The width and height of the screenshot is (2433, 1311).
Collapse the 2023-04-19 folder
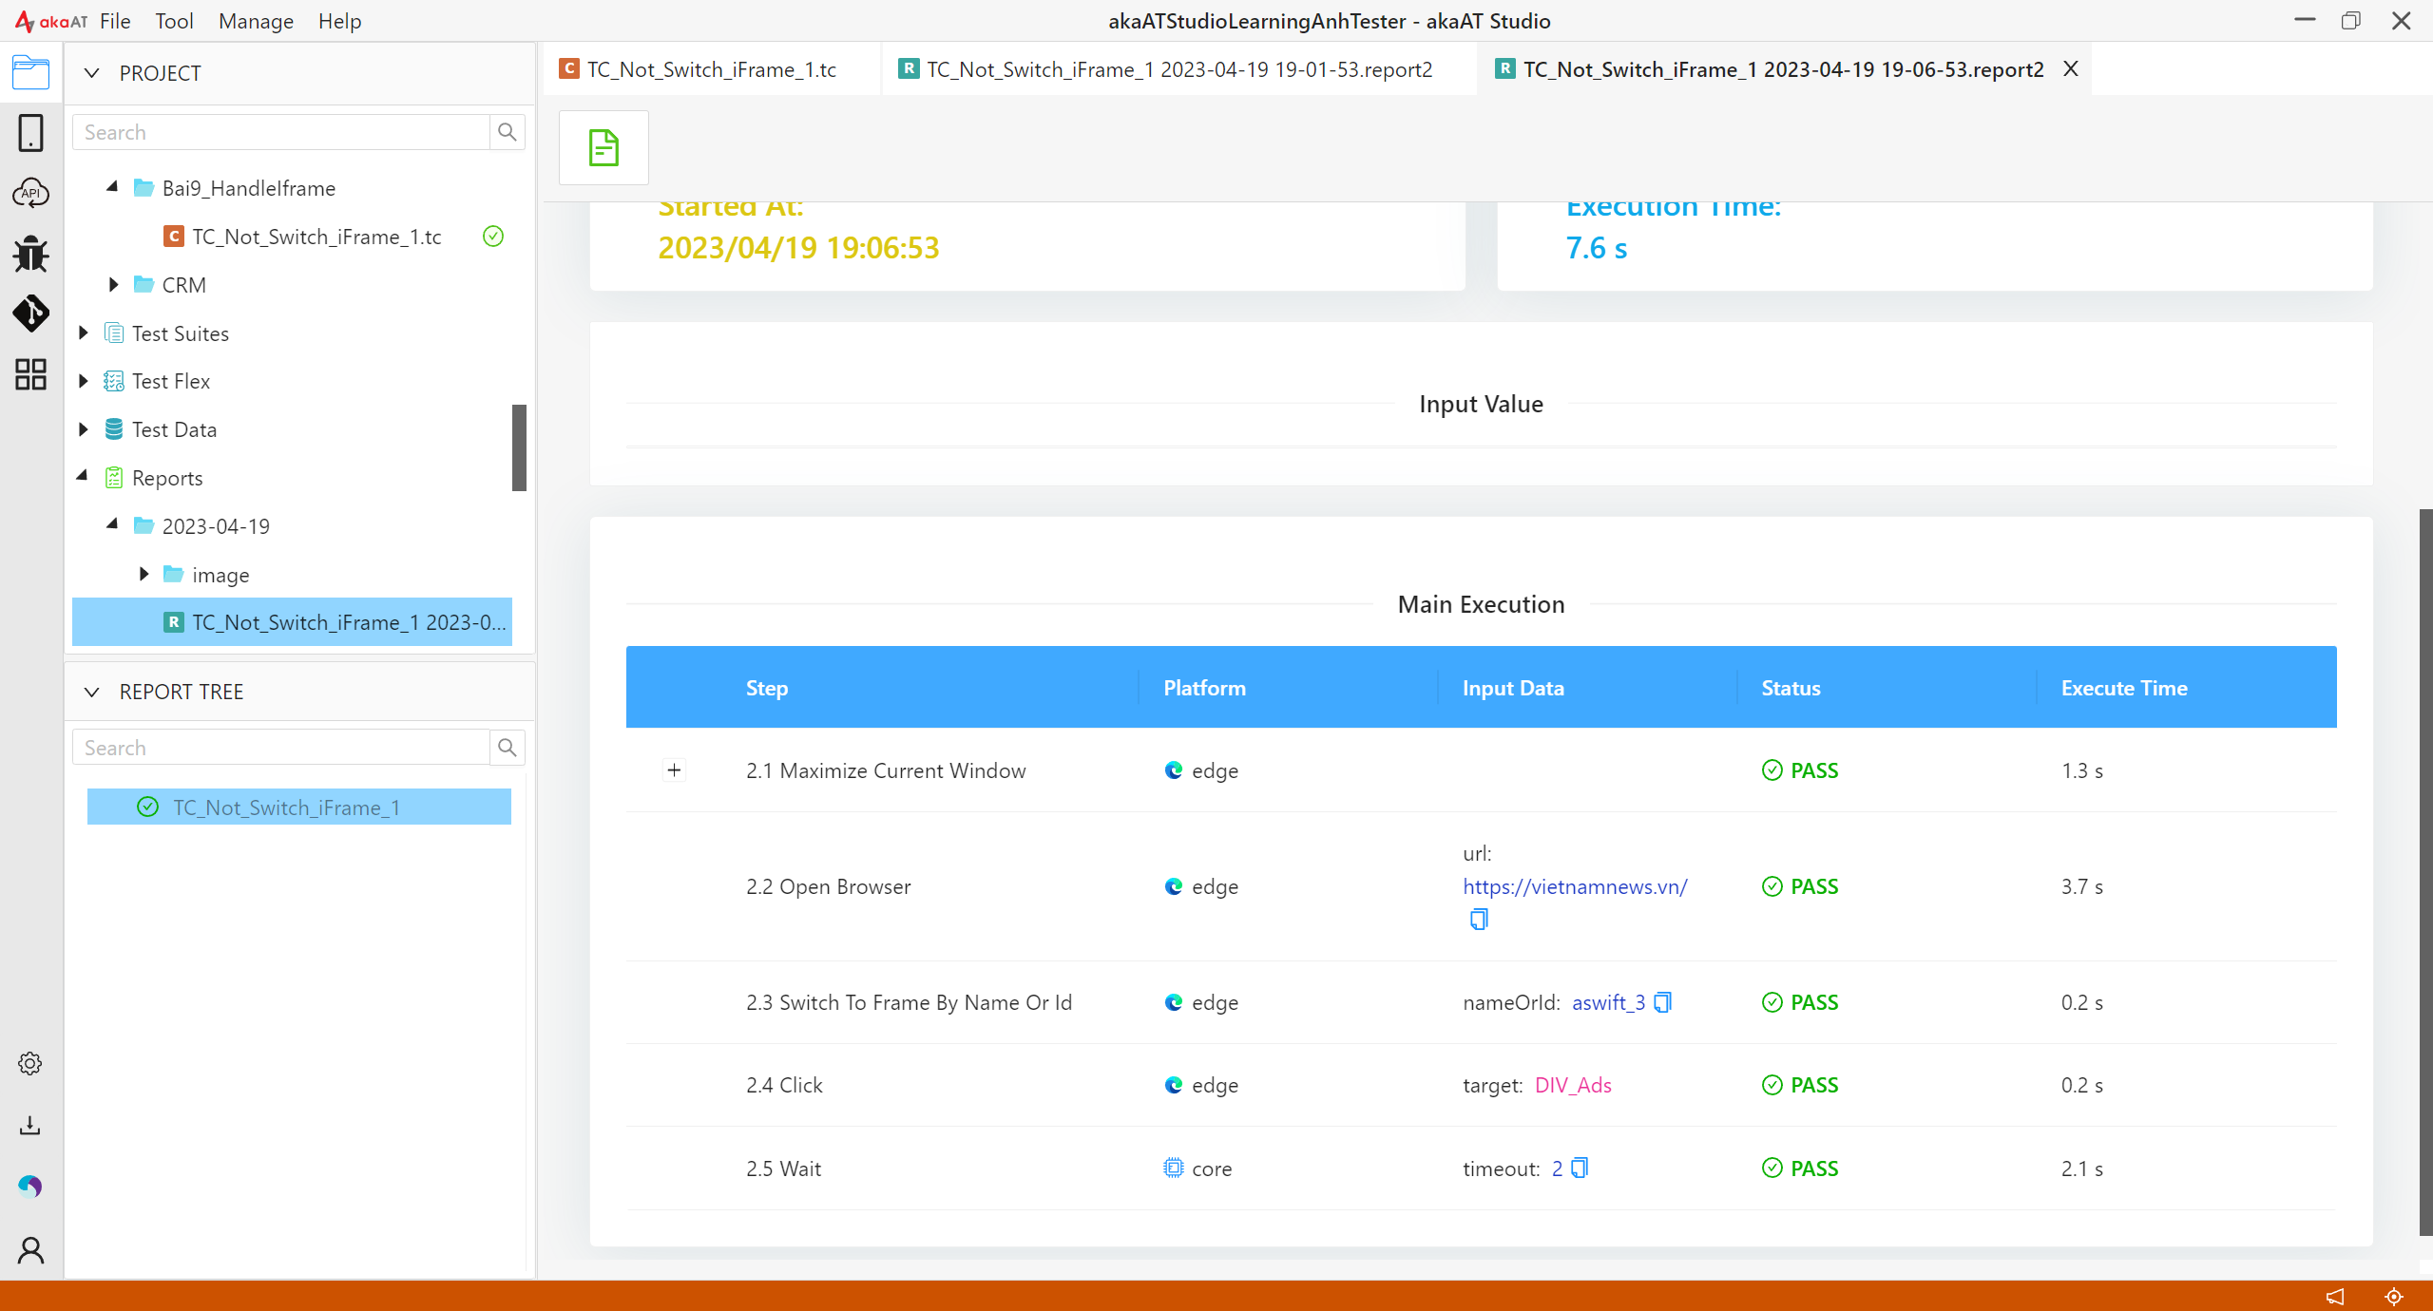[x=113, y=524]
